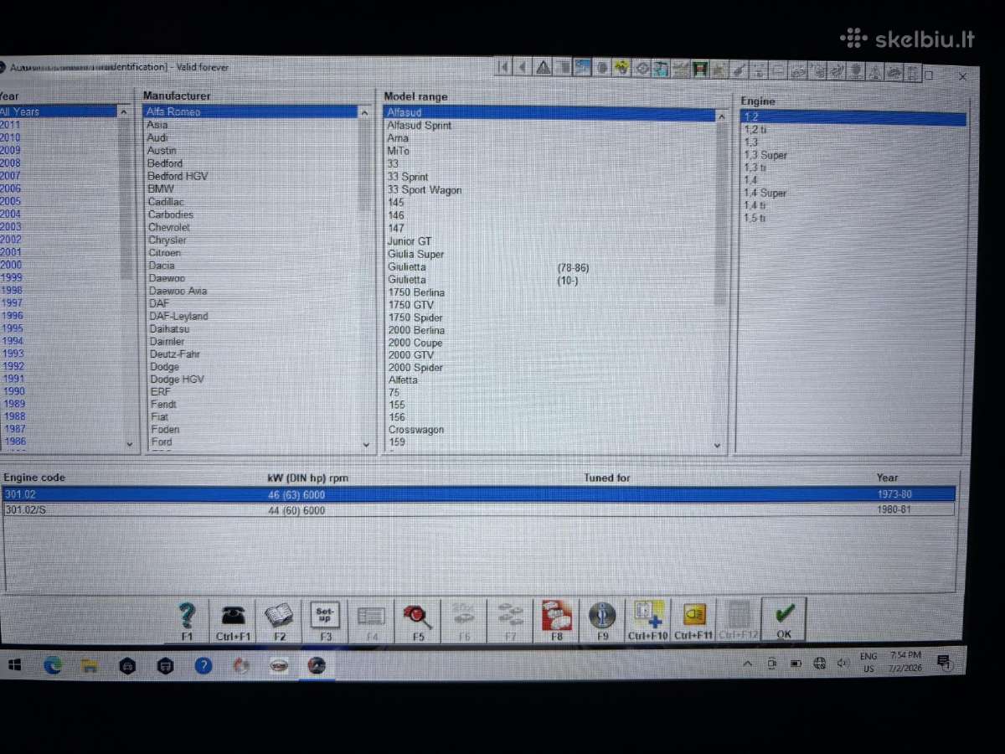Choose 2000 Spider in Model range
The width and height of the screenshot is (1005, 754).
[415, 368]
